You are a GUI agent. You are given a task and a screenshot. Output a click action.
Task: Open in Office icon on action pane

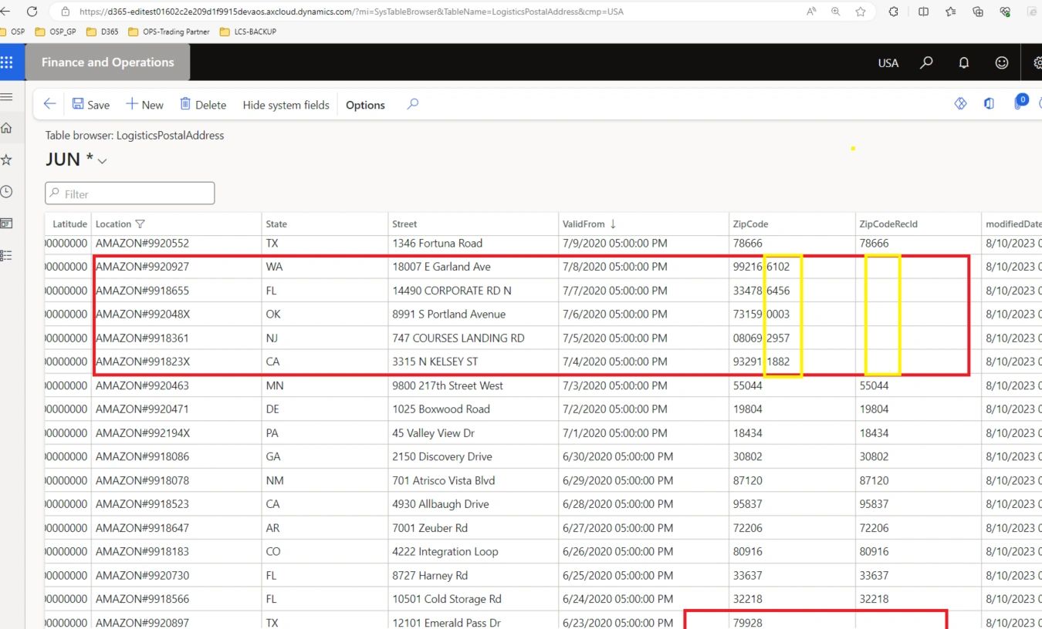tap(989, 103)
